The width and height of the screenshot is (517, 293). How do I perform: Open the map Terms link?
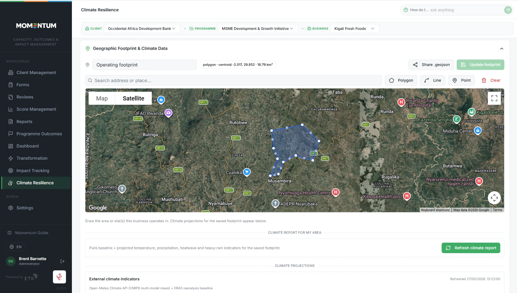coord(497,210)
